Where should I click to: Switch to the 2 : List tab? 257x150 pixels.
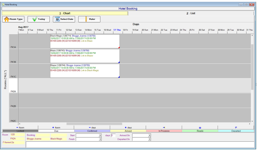[191, 13]
